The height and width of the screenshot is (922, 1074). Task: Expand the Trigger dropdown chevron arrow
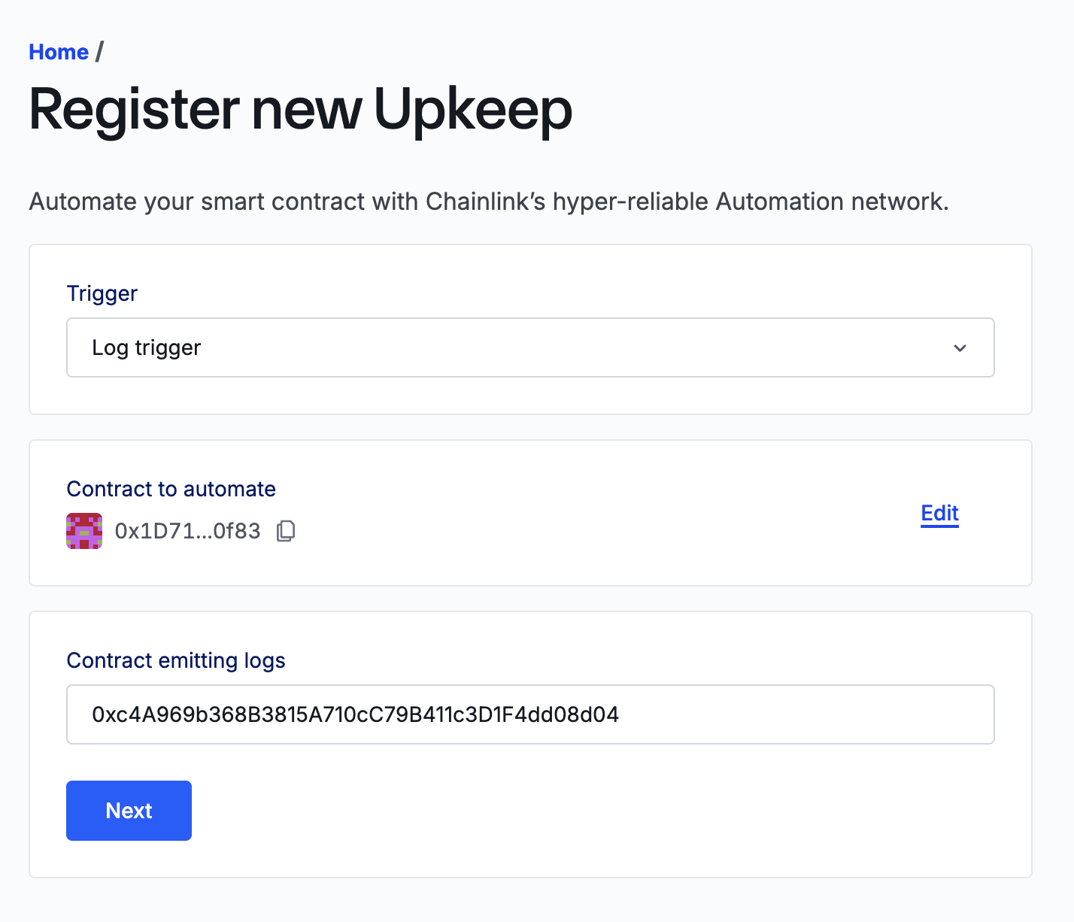[960, 348]
